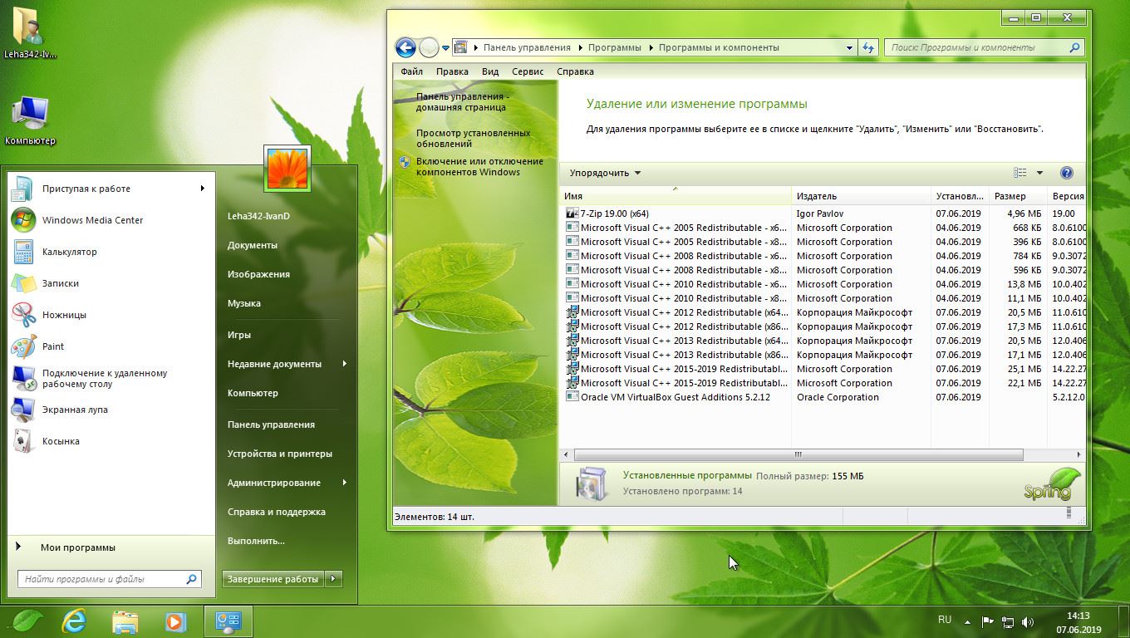Click Start menu search Найти программы и файлы
Screen dimensions: 1130x638
point(109,579)
